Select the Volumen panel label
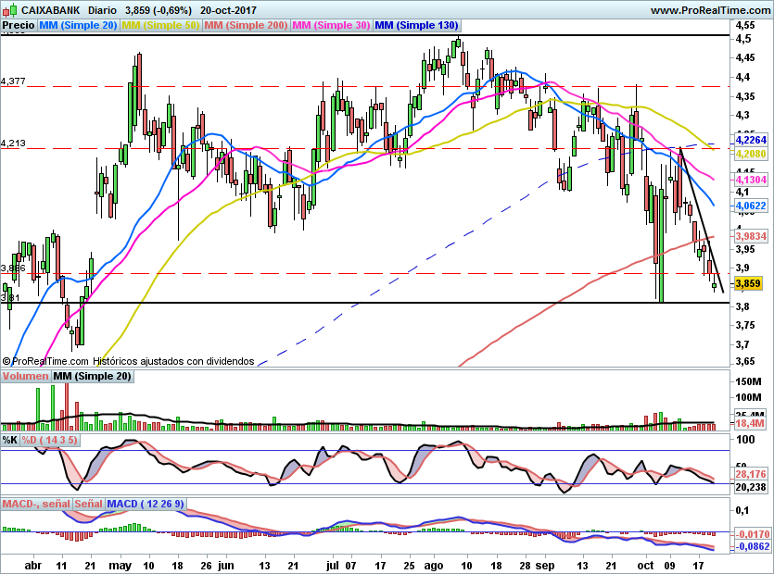Viewport: 774px width, 574px height. (25, 377)
